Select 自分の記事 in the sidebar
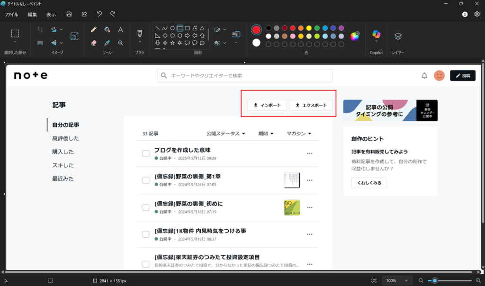 65,125
